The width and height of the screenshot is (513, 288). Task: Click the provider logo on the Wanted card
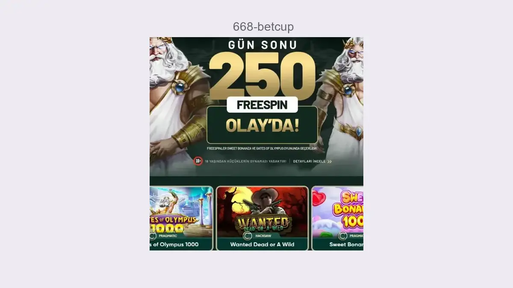tap(247, 236)
